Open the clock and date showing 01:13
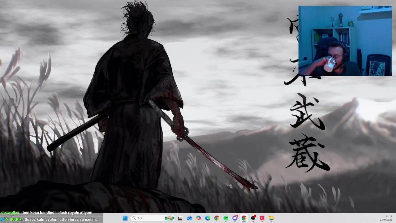Screen dimensions: 396x223 click(386, 218)
